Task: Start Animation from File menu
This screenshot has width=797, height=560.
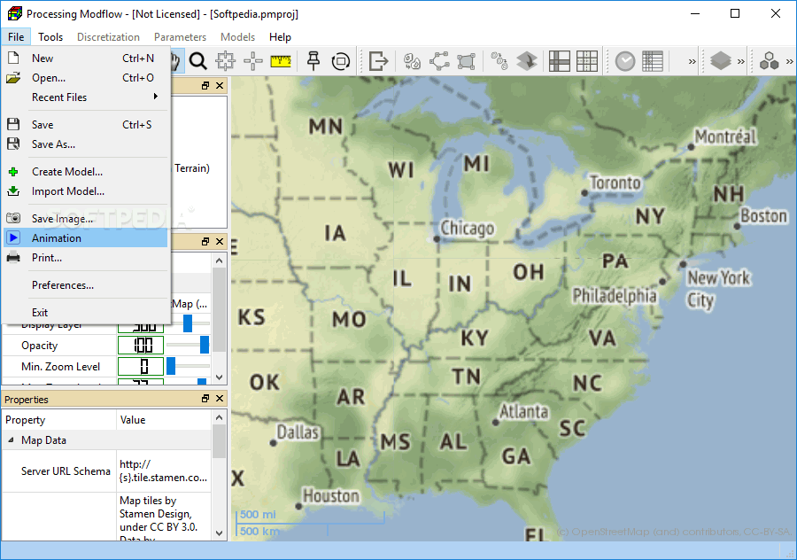Action: tap(85, 238)
